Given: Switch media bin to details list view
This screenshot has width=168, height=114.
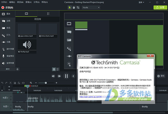Looking at the screenshot, I should [x=58, y=69].
